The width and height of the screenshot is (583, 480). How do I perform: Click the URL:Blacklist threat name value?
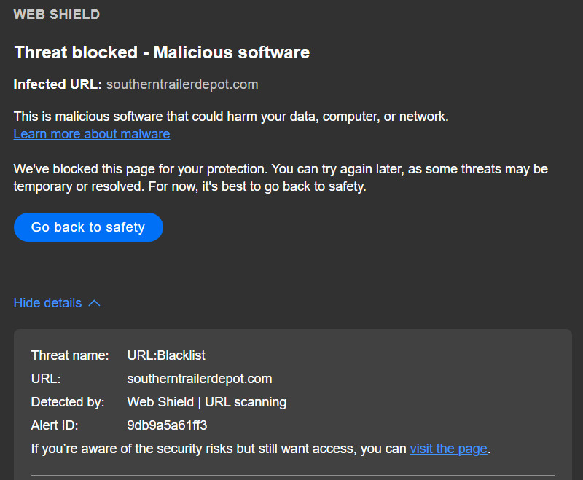point(166,355)
